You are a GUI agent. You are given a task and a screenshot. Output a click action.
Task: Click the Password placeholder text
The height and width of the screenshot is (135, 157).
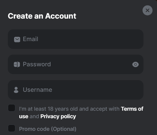[x=37, y=64]
